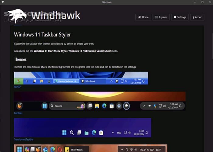Click the Settings gear in Bubbles preview
This screenshot has height=152, width=213.
click(119, 106)
